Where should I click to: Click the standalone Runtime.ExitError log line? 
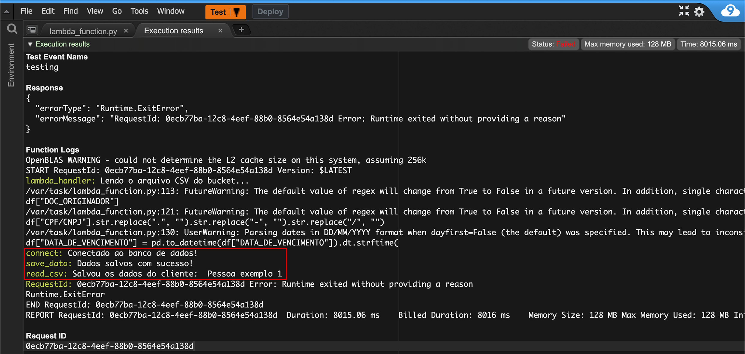click(x=65, y=295)
